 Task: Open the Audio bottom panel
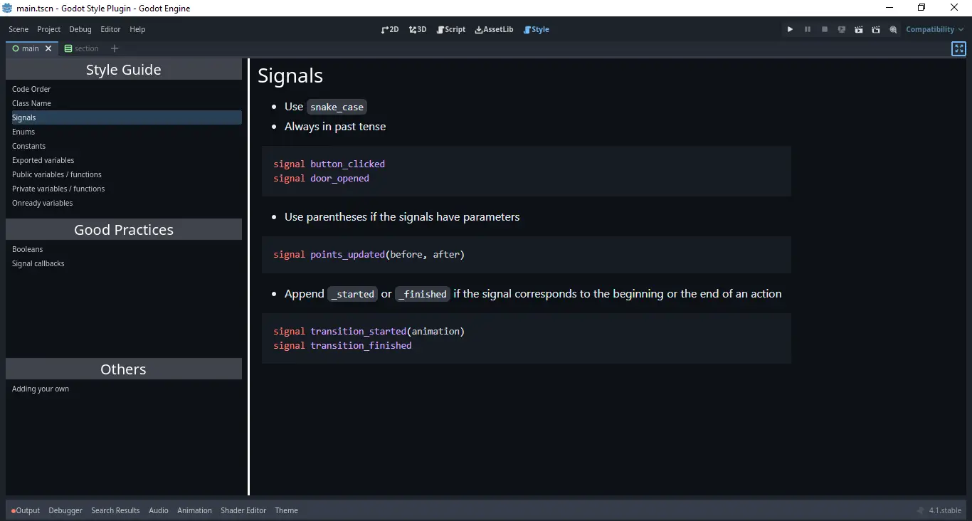point(159,510)
